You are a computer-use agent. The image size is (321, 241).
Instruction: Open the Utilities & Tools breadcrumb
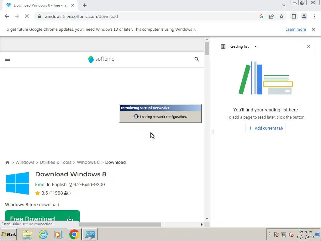(x=55, y=162)
